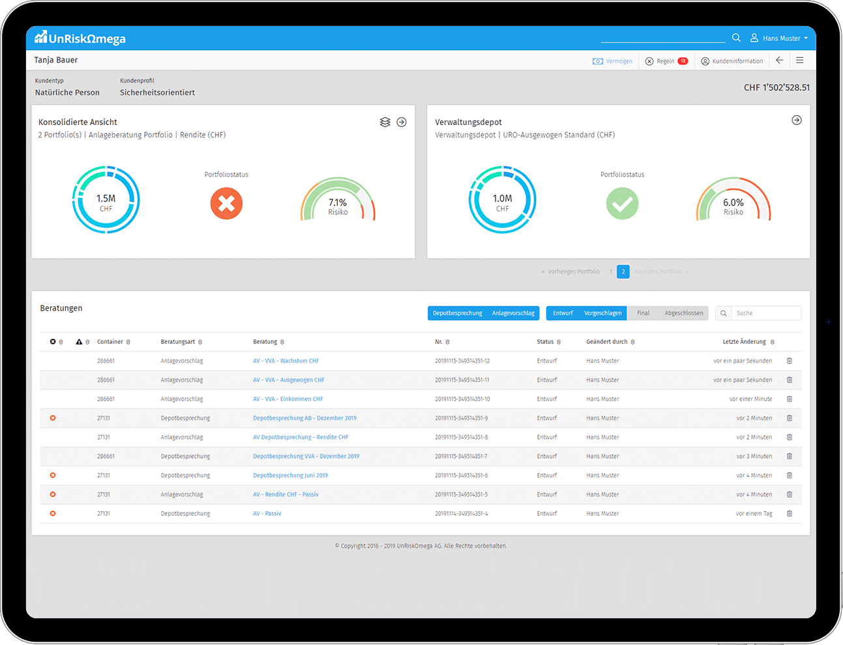Viewport: 843px width, 645px height.
Task: Click the green portfolio status checkmark icon
Action: tap(623, 203)
